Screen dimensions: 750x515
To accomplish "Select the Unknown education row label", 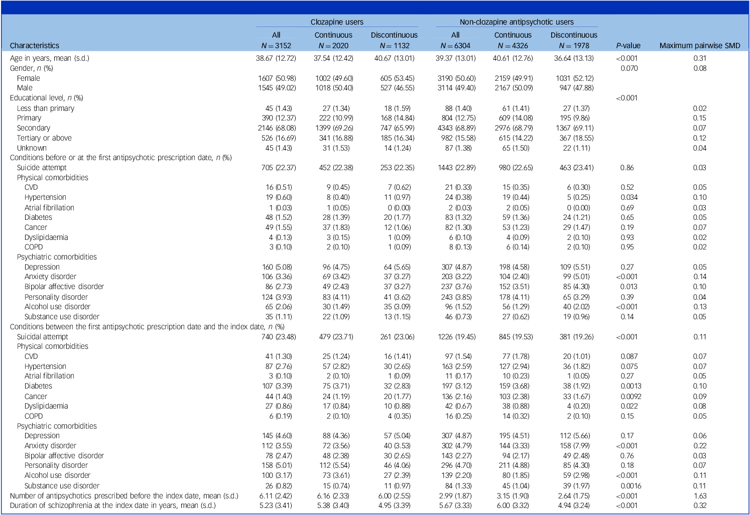I will click(x=32, y=148).
